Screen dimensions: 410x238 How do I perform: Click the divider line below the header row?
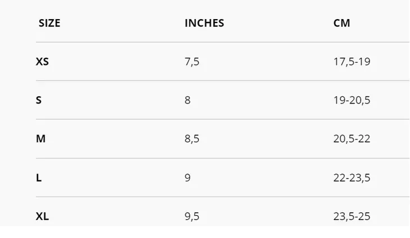pos(222,42)
